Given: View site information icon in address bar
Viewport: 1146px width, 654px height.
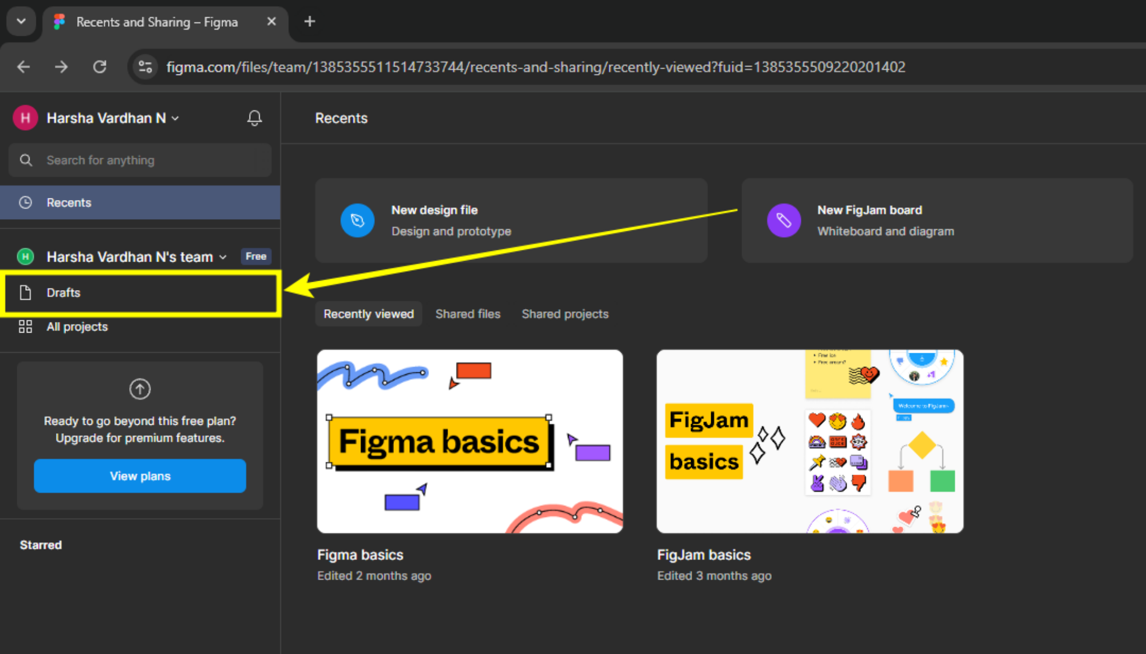Looking at the screenshot, I should (145, 67).
